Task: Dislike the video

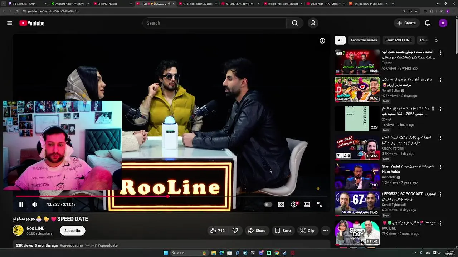Action: click(235, 231)
